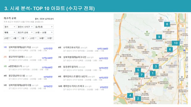
Task: Open the 용인시 수지구 district dropdown
Action: click(x=25, y=27)
